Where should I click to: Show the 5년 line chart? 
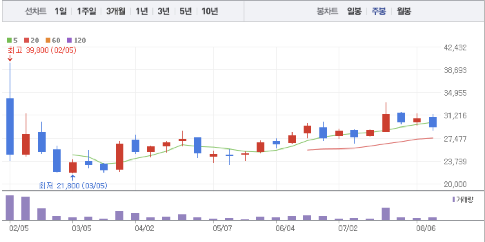[x=186, y=11]
